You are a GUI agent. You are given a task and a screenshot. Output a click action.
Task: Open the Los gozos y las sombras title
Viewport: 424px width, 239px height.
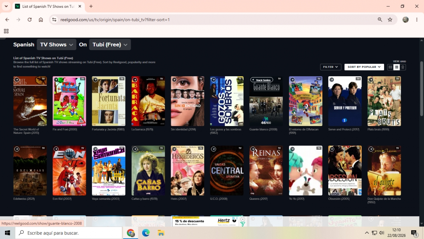coord(225,131)
